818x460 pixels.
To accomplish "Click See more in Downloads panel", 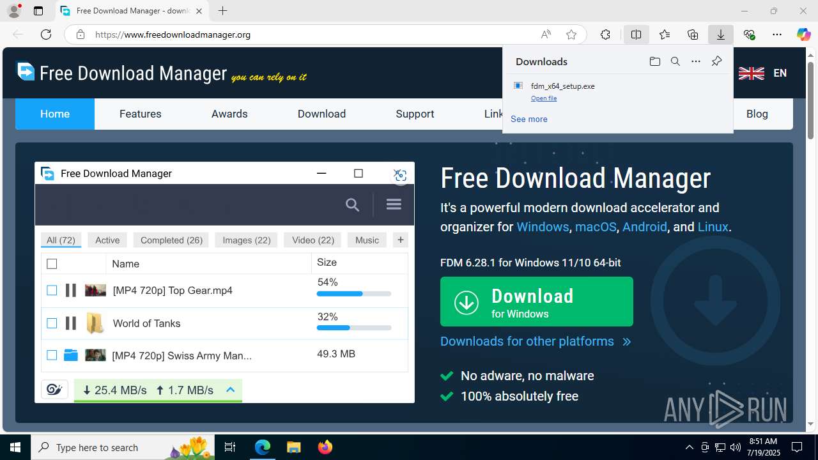I will (x=529, y=119).
